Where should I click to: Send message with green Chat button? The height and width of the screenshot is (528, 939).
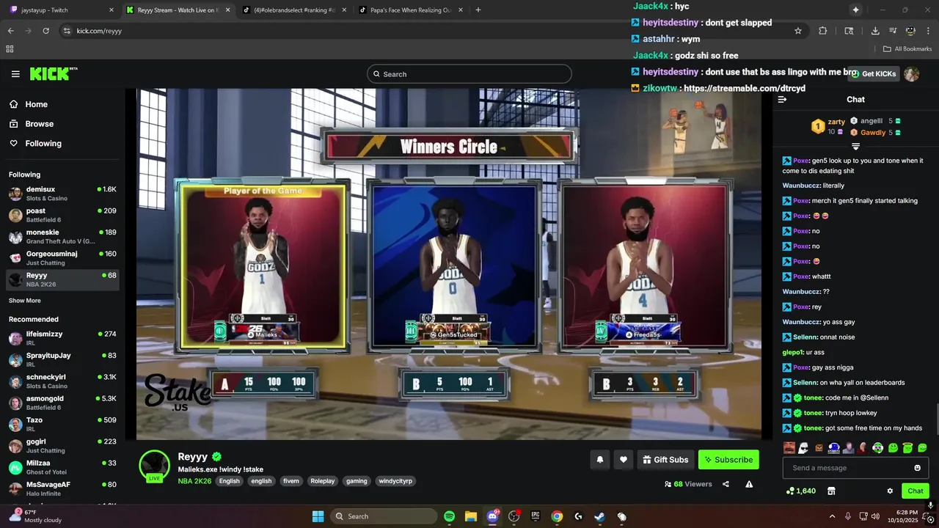tap(916, 491)
